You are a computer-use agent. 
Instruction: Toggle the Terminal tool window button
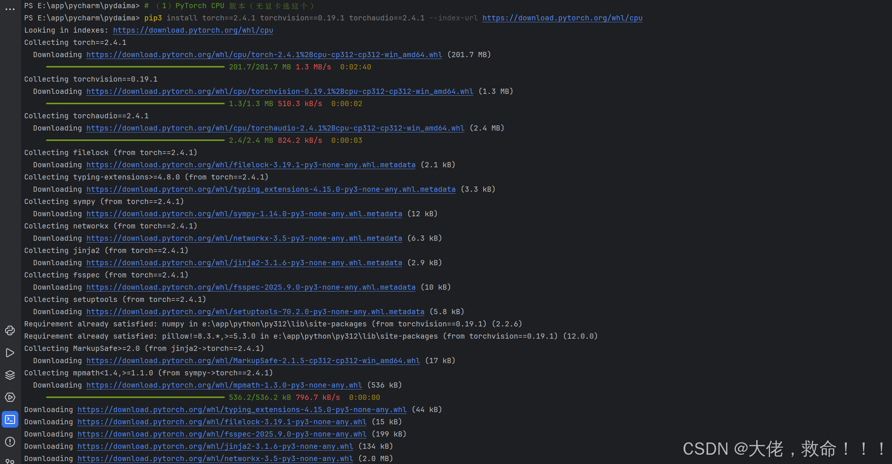coord(10,419)
